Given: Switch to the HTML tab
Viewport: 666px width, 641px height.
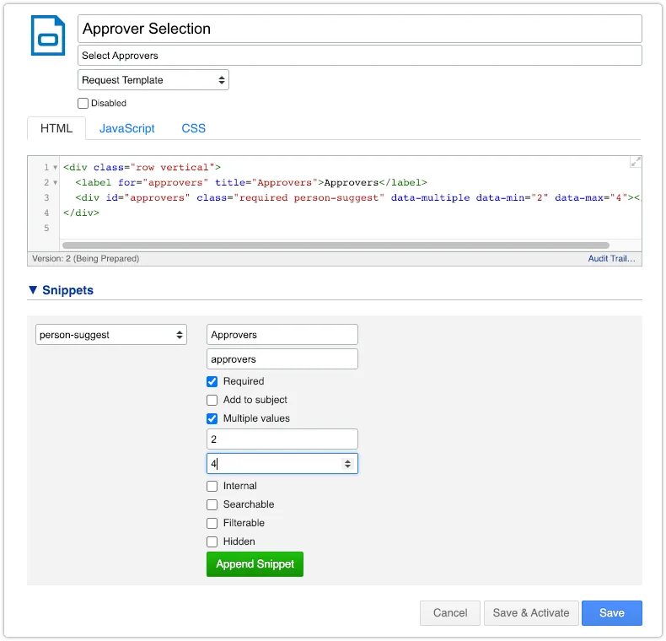Looking at the screenshot, I should coord(56,128).
